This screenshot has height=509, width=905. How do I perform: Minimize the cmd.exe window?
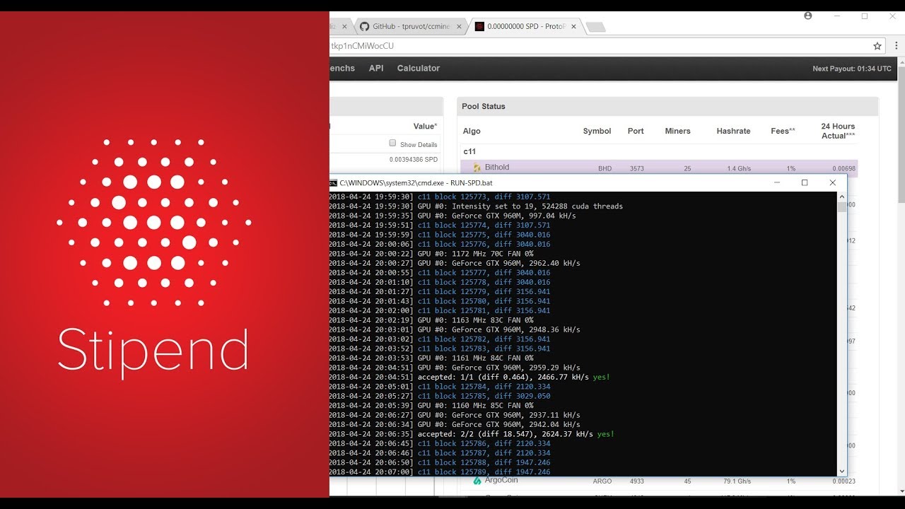point(777,182)
